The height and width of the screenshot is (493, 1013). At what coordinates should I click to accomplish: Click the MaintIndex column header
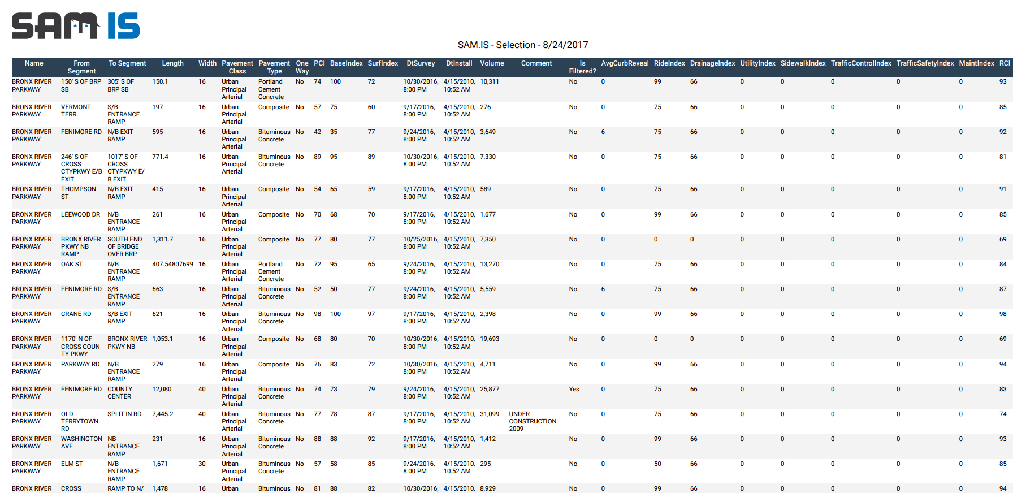pos(976,63)
